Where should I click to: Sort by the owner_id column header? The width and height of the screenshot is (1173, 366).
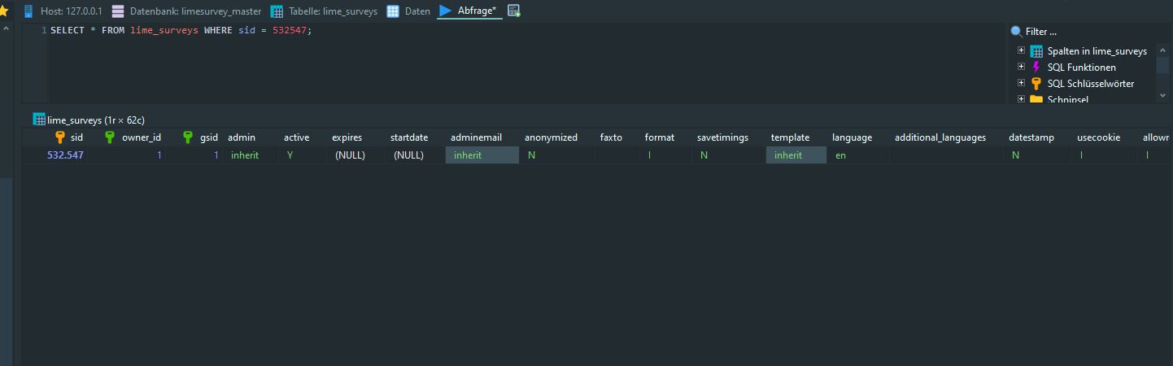click(x=141, y=137)
